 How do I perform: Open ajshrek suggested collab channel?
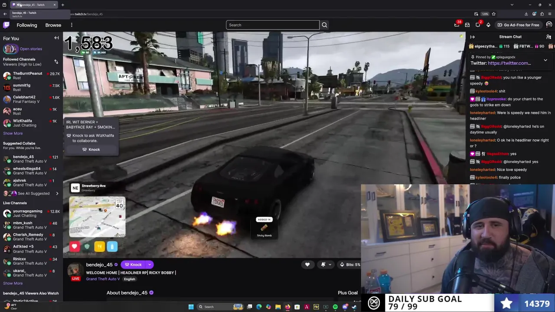[31, 182]
